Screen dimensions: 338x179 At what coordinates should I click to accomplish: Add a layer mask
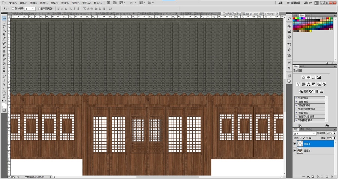pyautogui.click(x=313, y=176)
